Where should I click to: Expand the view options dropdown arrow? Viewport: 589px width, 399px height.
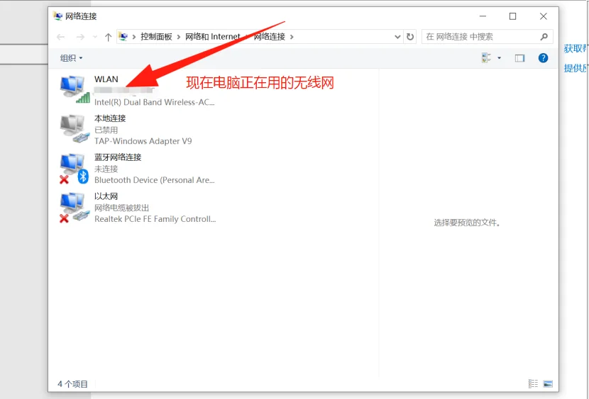coord(499,57)
